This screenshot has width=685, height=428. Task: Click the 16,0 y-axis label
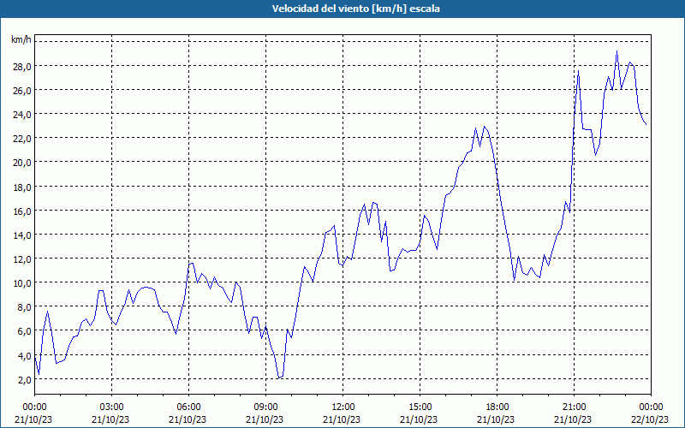pyautogui.click(x=22, y=211)
